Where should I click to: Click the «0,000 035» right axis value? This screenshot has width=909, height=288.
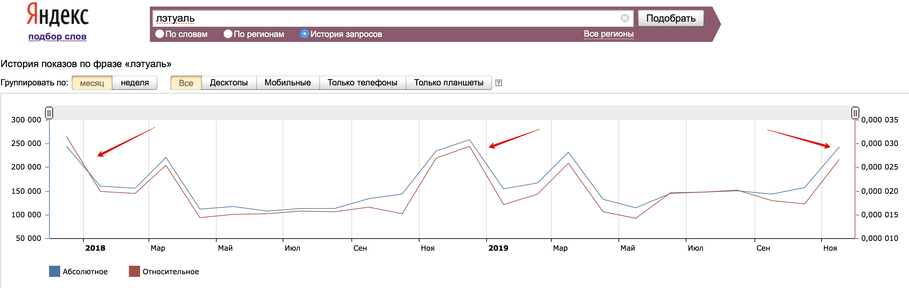[x=879, y=120]
